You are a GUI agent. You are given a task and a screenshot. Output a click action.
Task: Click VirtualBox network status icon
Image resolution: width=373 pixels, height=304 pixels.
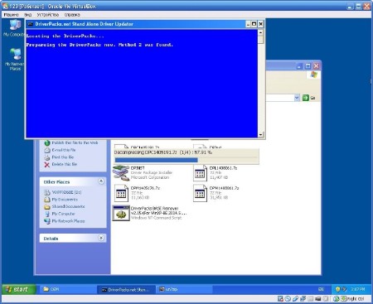[x=303, y=299]
